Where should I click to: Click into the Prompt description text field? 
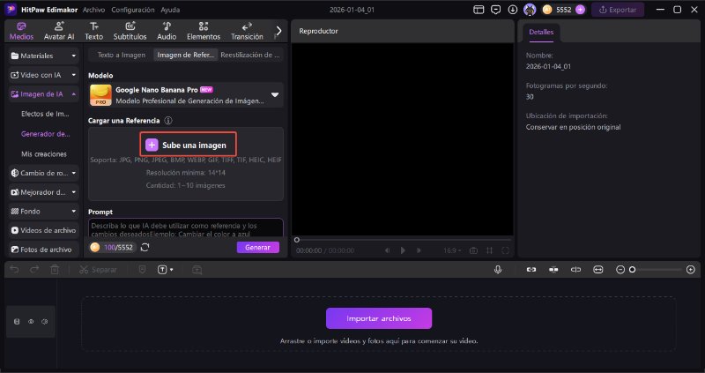coord(185,228)
